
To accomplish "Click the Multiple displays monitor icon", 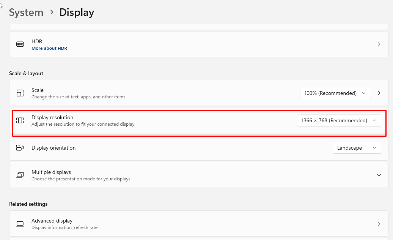I will [x=20, y=175].
